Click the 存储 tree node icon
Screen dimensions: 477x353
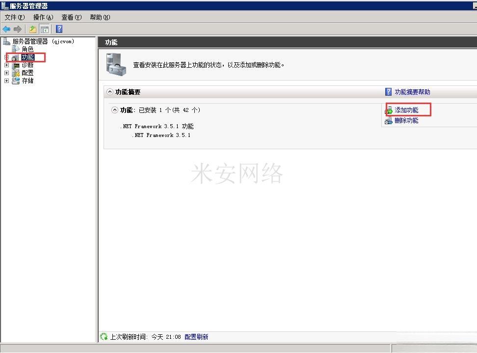(16, 81)
